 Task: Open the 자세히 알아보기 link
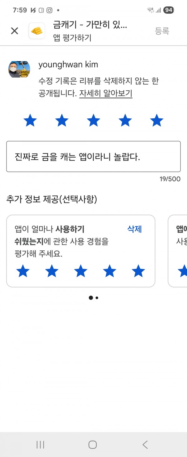(x=106, y=93)
